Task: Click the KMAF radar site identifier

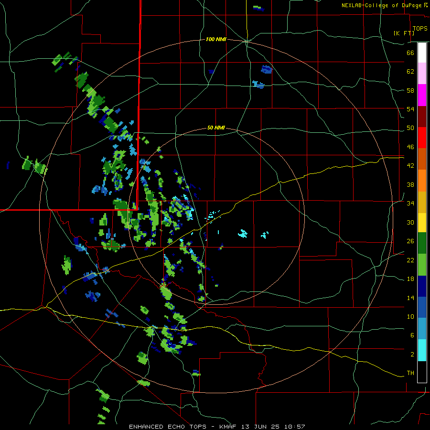Action: [x=228, y=427]
